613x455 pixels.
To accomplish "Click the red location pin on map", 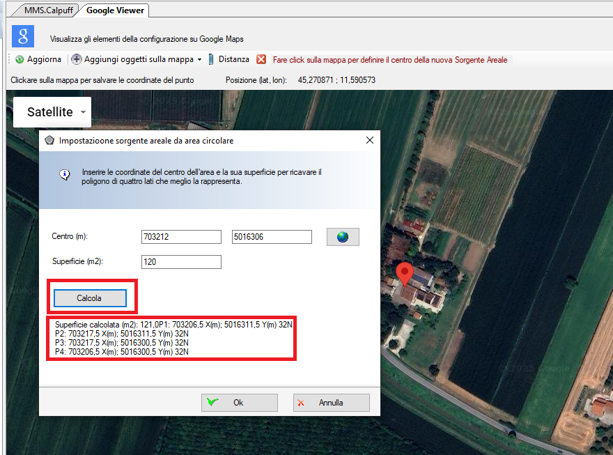I will point(404,274).
